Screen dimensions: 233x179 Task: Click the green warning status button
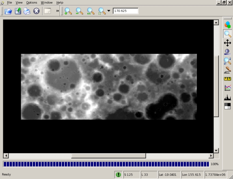118,175
